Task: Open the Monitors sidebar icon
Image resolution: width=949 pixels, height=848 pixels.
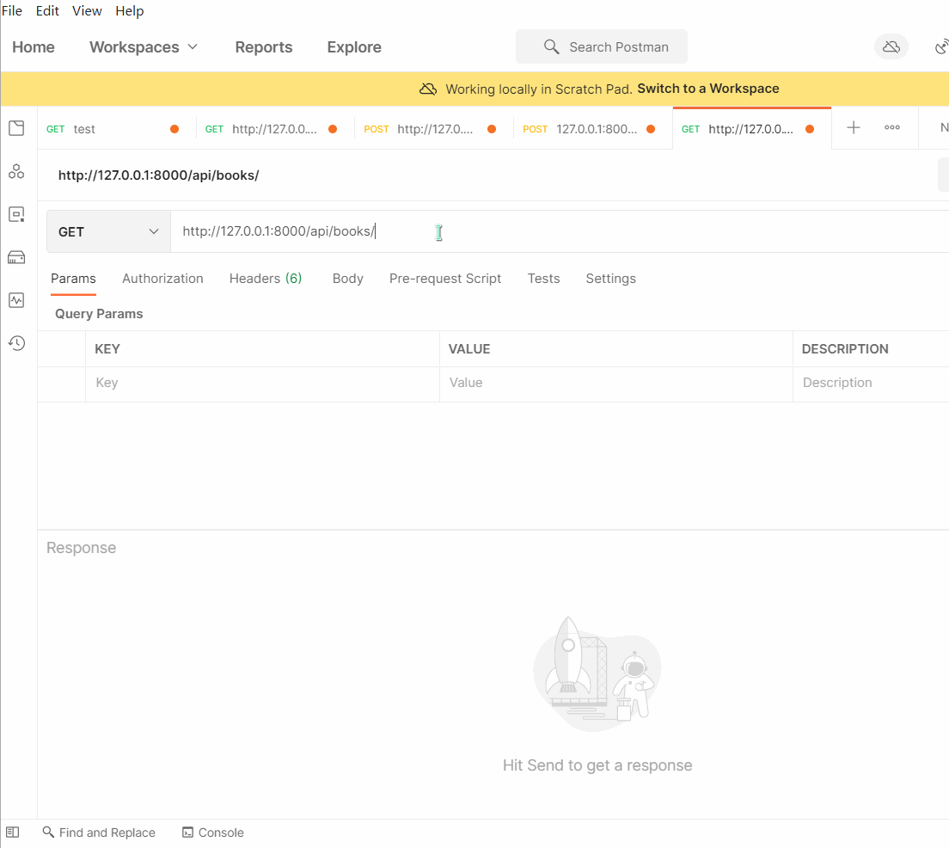Action: tap(16, 300)
